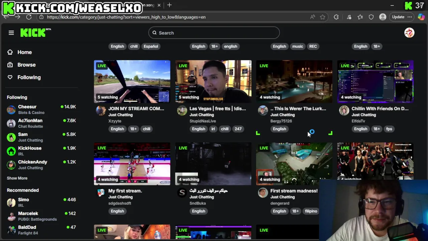Click the heart icon next to Following
Viewport: 428px width, 241px height.
10,77
